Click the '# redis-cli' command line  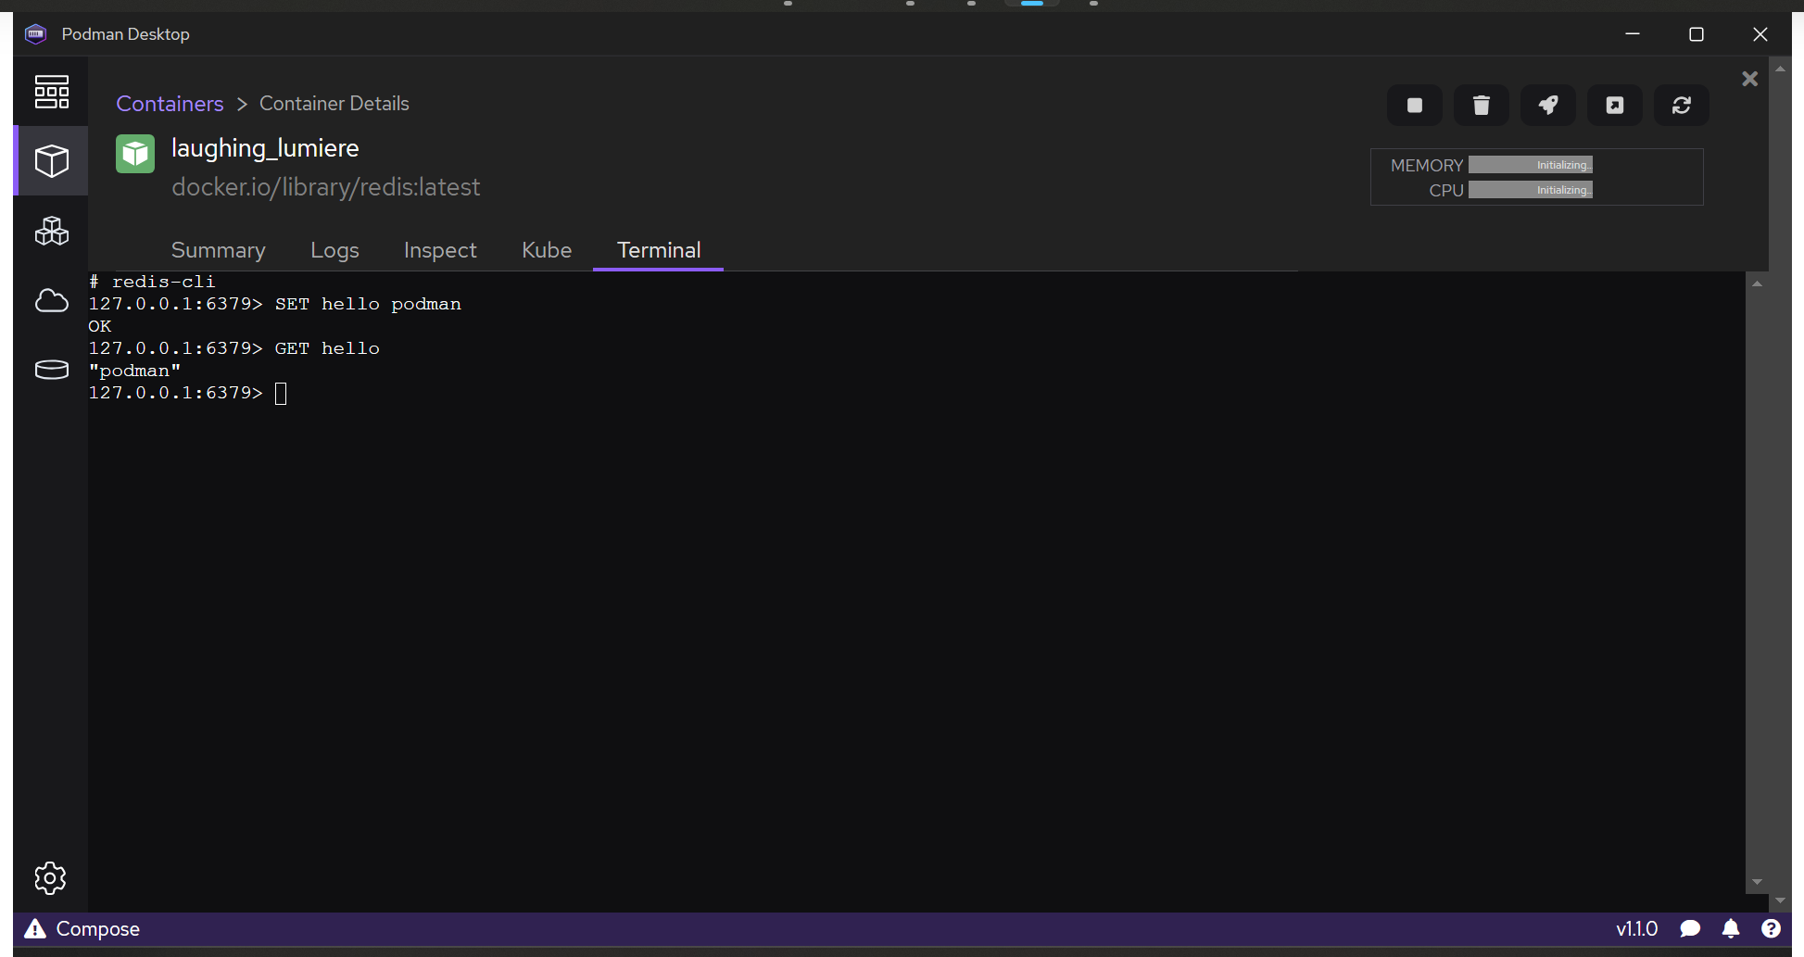pyautogui.click(x=152, y=282)
